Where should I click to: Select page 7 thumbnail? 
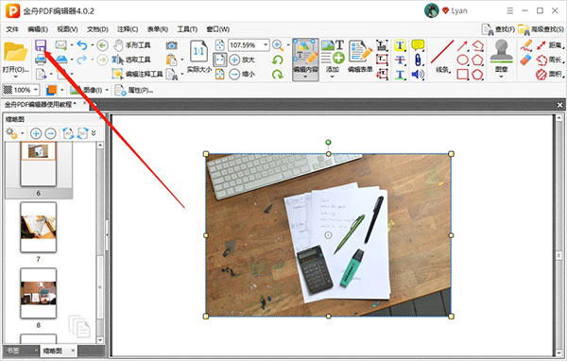(x=39, y=228)
